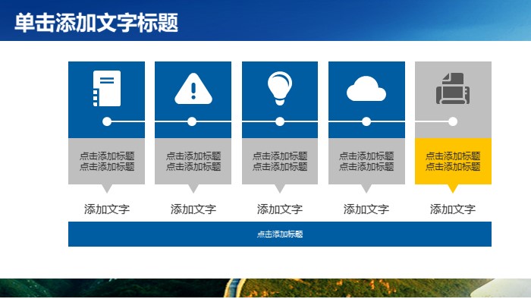Viewport: 531px width, 299px height.
Task: Click the timeline dot below the warning icon
Action: (192, 121)
